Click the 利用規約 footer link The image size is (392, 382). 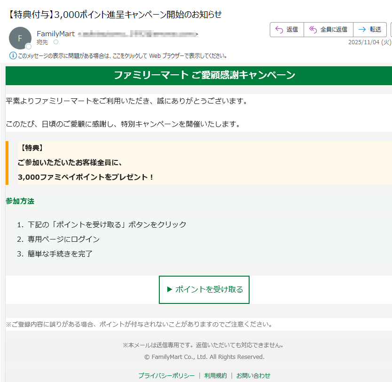215,375
